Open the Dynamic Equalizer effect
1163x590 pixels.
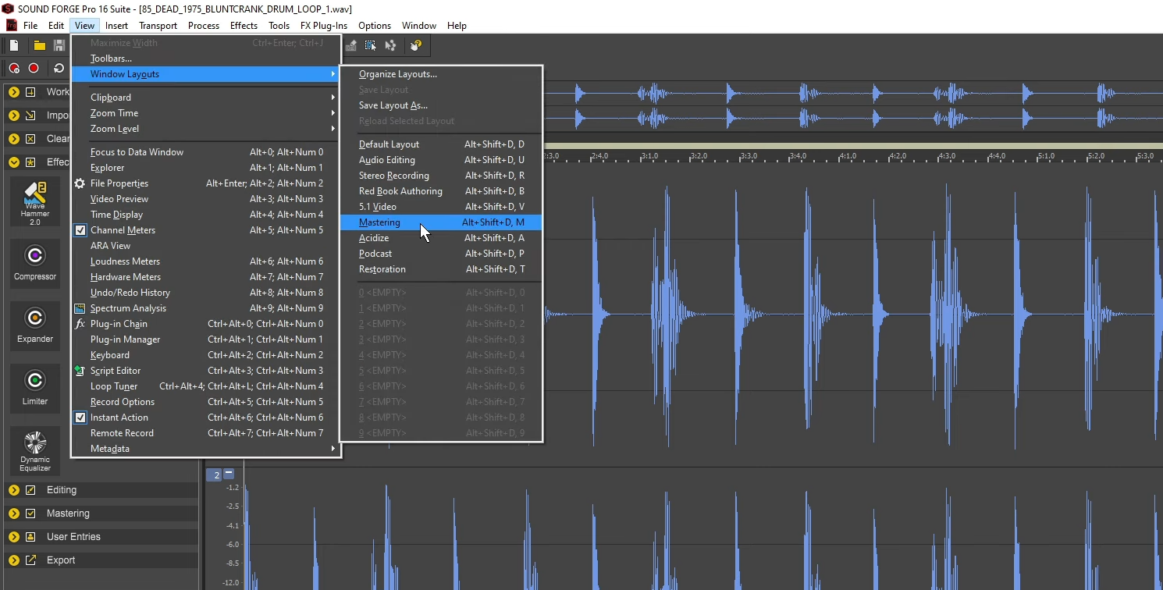[x=35, y=451]
